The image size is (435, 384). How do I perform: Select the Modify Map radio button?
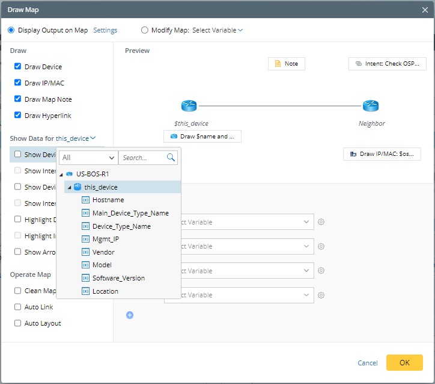coord(144,30)
